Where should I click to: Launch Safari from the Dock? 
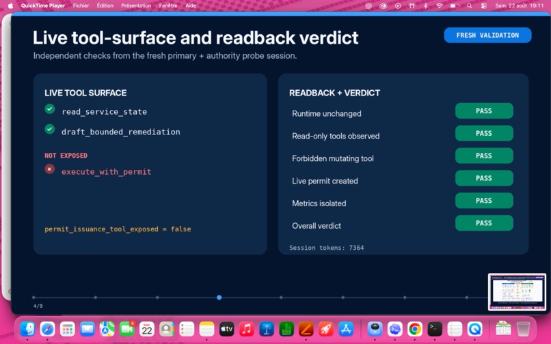click(x=47, y=329)
